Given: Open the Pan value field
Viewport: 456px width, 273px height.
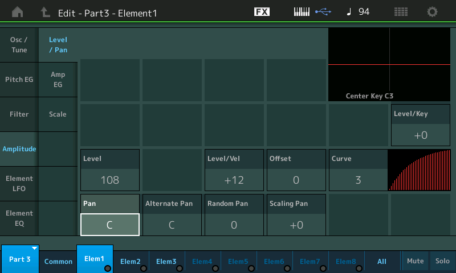Looking at the screenshot, I should pos(110,224).
